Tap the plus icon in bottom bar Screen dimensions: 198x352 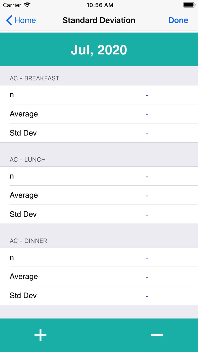point(40,335)
